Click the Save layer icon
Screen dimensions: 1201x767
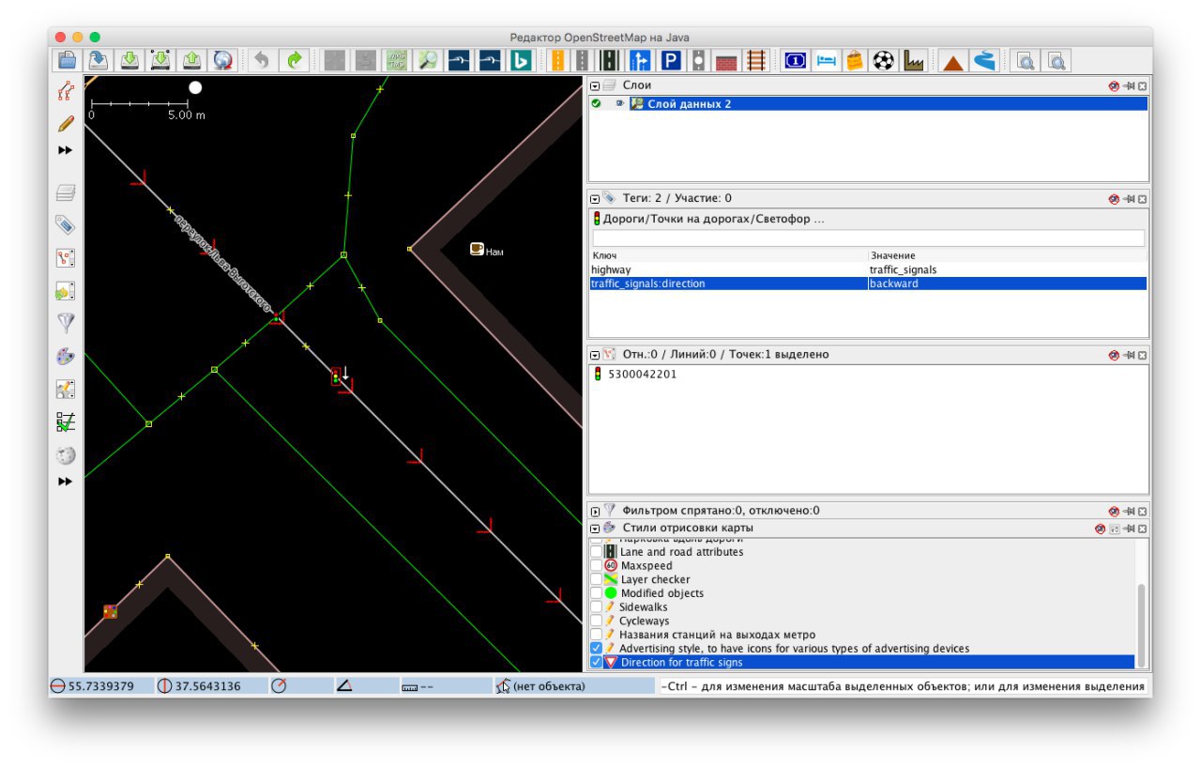(99, 60)
